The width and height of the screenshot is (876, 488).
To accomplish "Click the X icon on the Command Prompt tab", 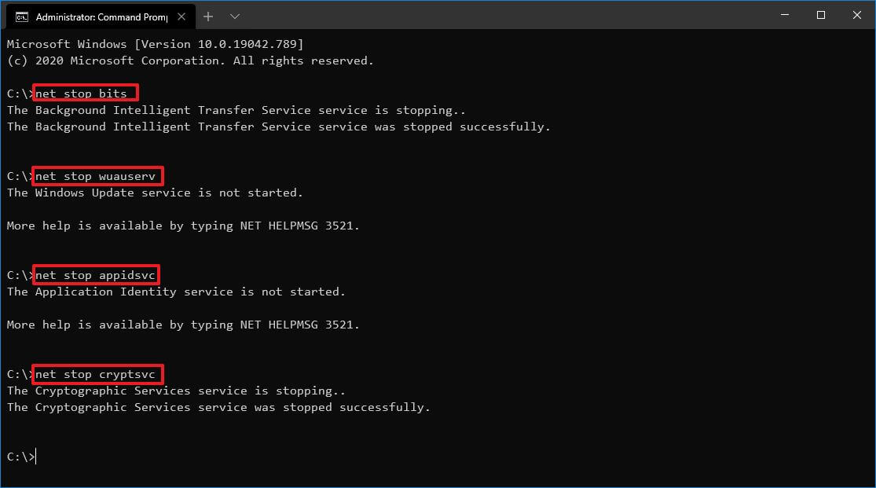I will coord(181,16).
